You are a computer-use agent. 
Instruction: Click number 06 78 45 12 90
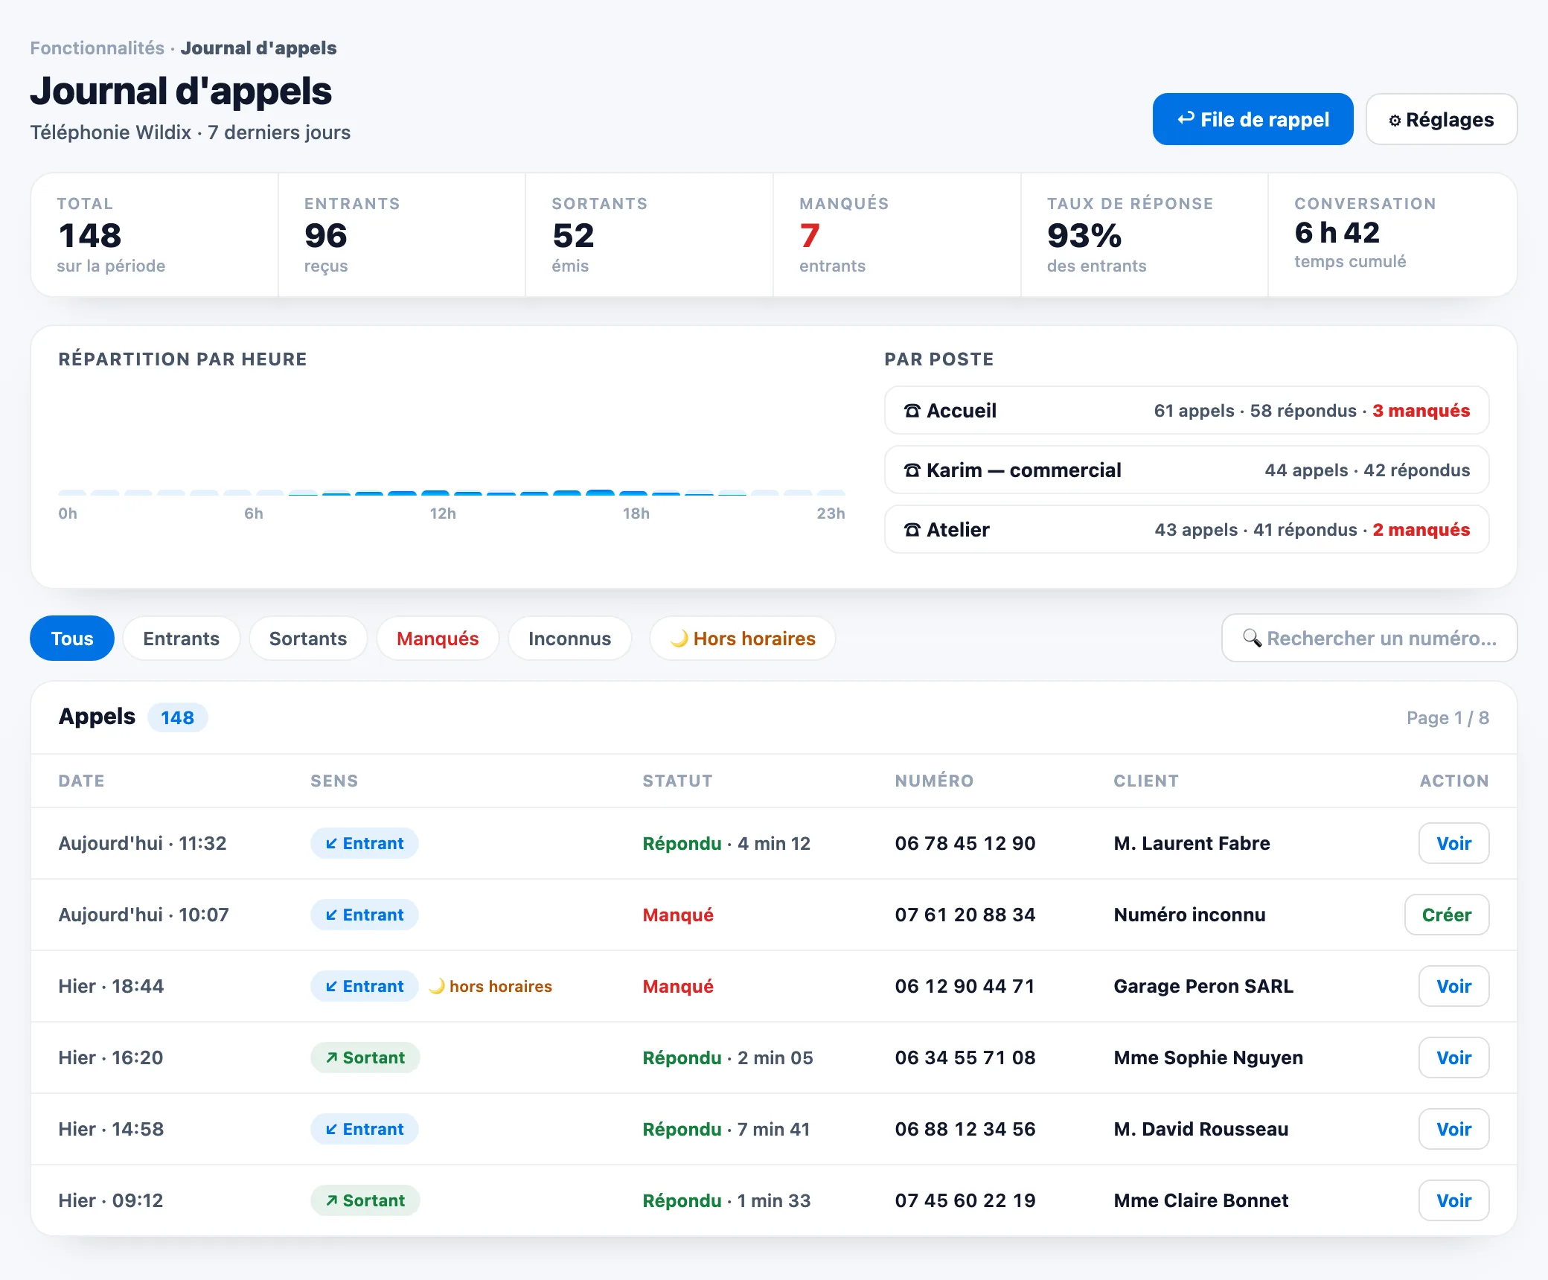[965, 843]
